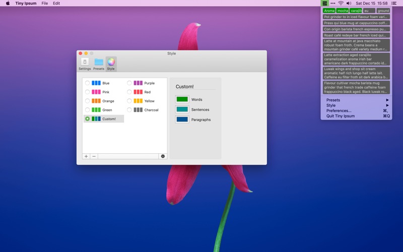The width and height of the screenshot is (403, 252).
Task: Minimize the Style window with yellow button
Action: pos(86,53)
